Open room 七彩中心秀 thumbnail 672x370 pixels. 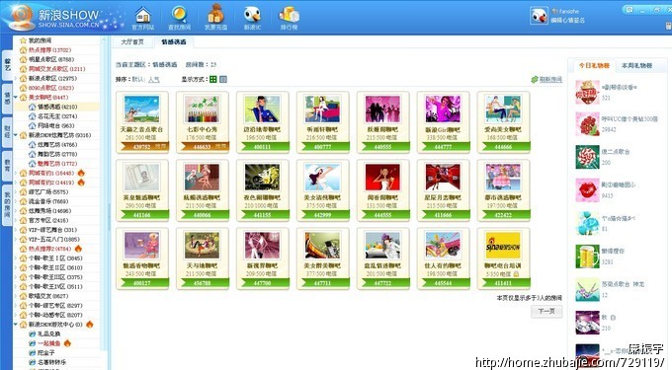pyautogui.click(x=202, y=110)
